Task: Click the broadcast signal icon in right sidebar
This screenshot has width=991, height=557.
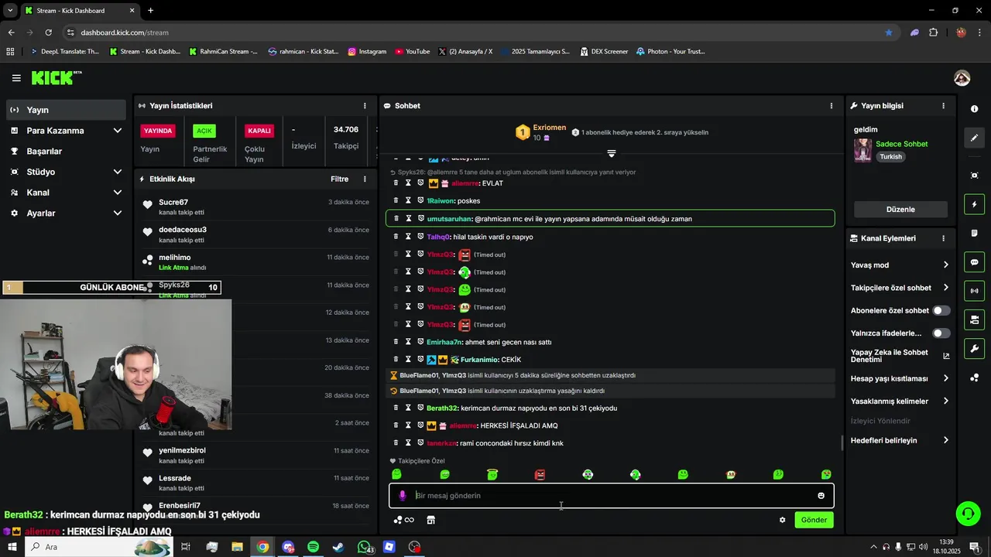Action: [975, 291]
